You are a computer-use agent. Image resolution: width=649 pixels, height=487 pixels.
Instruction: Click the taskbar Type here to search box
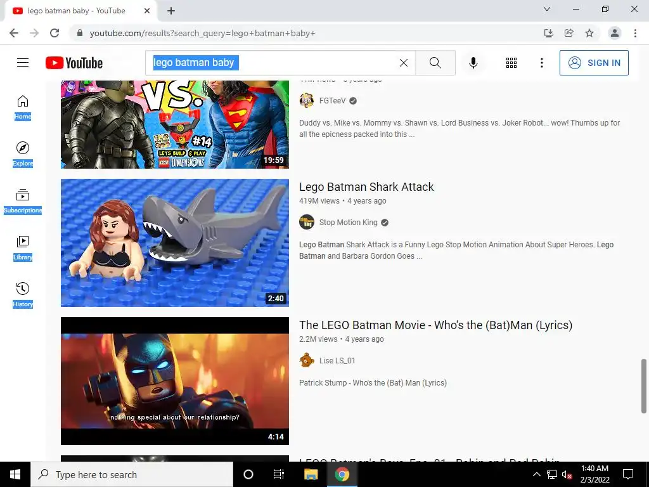pos(132,474)
